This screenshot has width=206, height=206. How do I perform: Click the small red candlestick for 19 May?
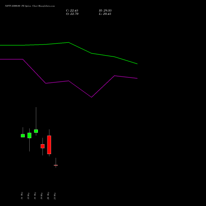point(42,146)
